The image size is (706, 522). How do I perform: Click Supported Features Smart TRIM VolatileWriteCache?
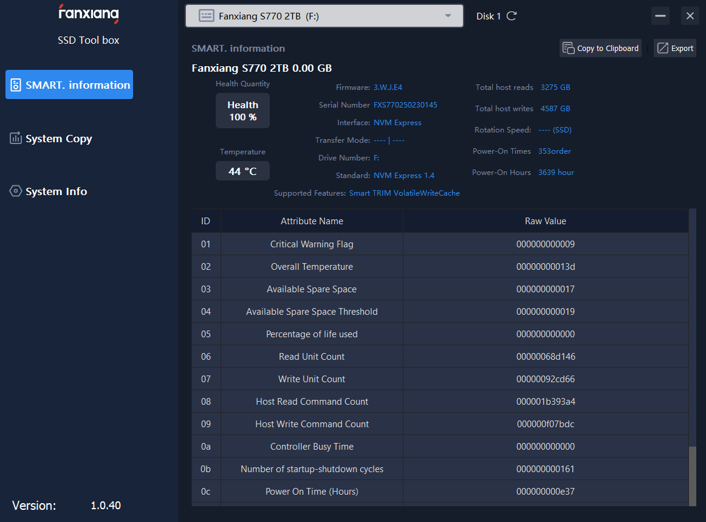404,193
